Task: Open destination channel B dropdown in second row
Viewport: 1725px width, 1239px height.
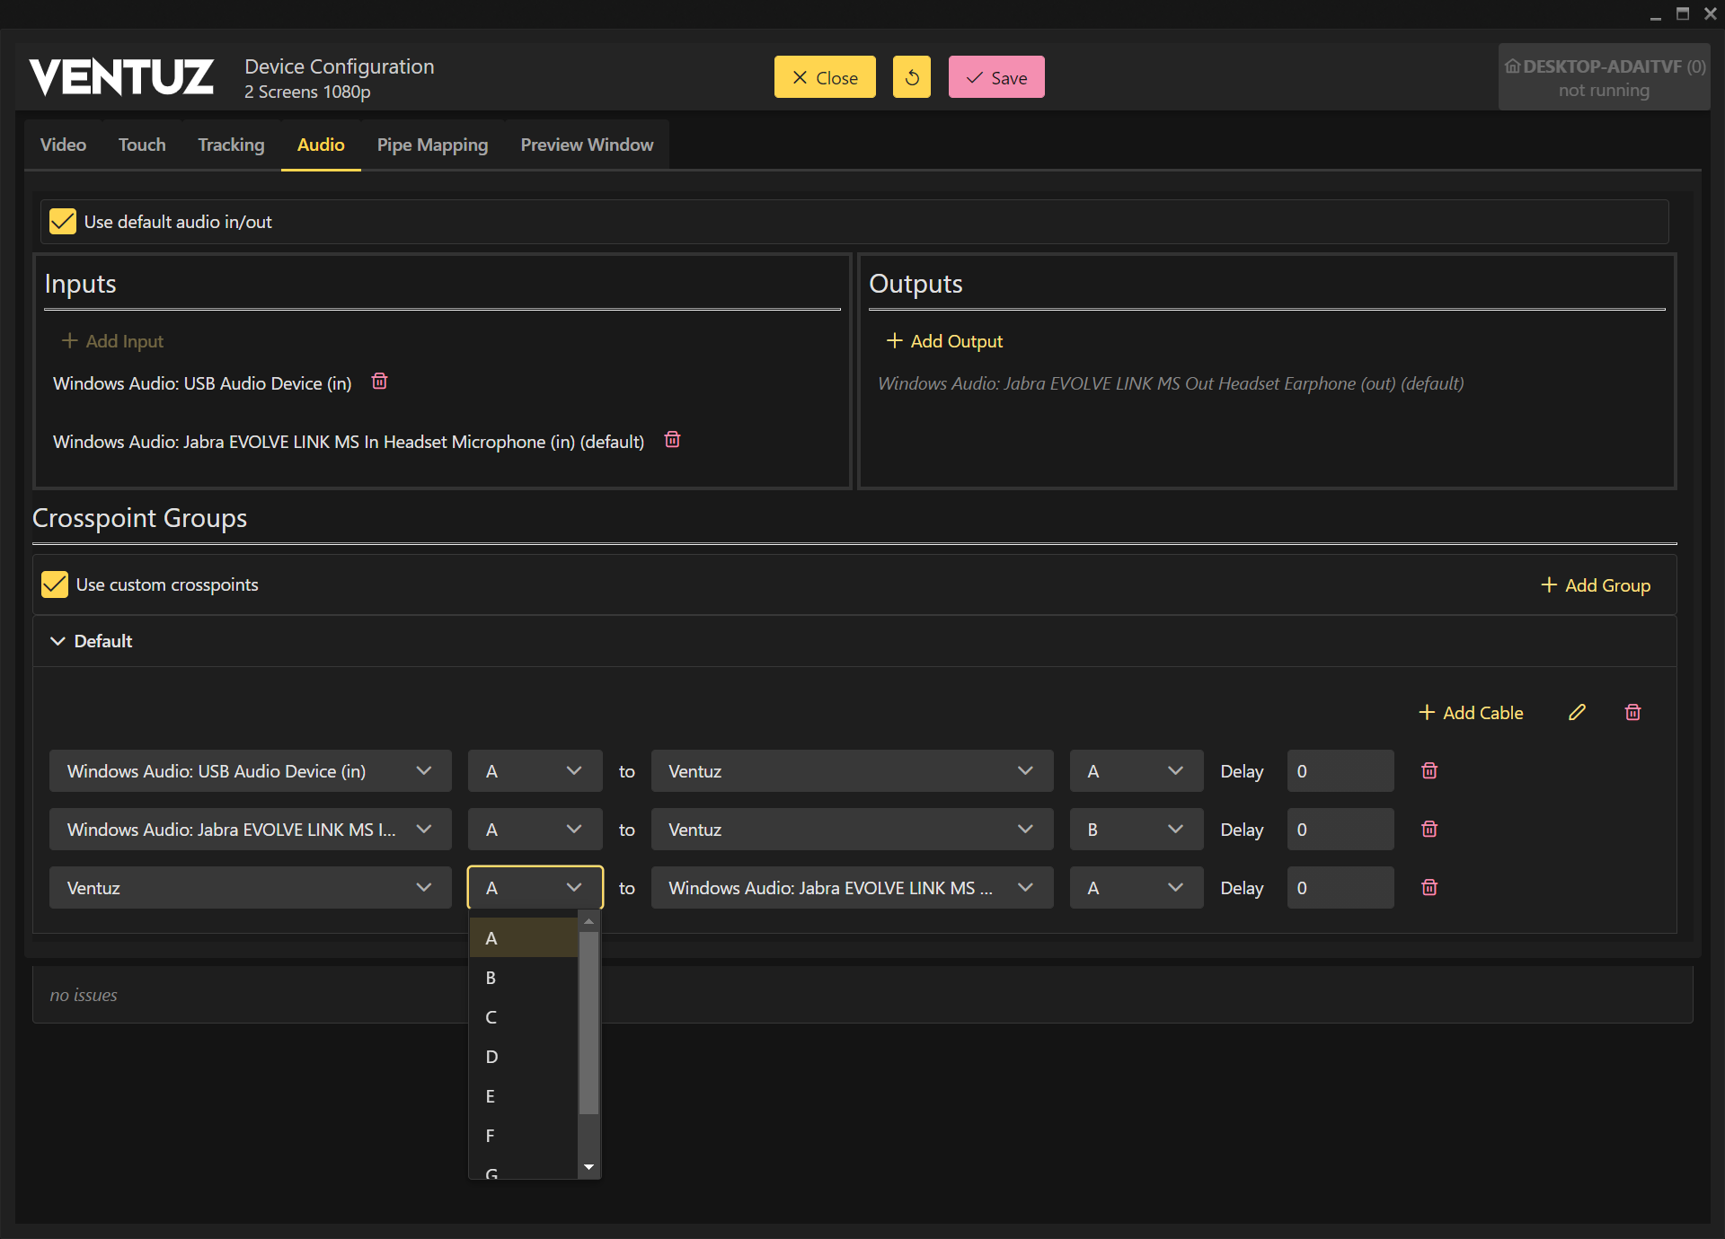Action: click(1136, 830)
